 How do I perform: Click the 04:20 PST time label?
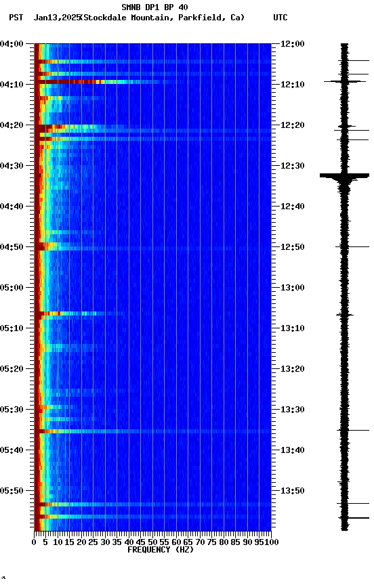point(12,125)
